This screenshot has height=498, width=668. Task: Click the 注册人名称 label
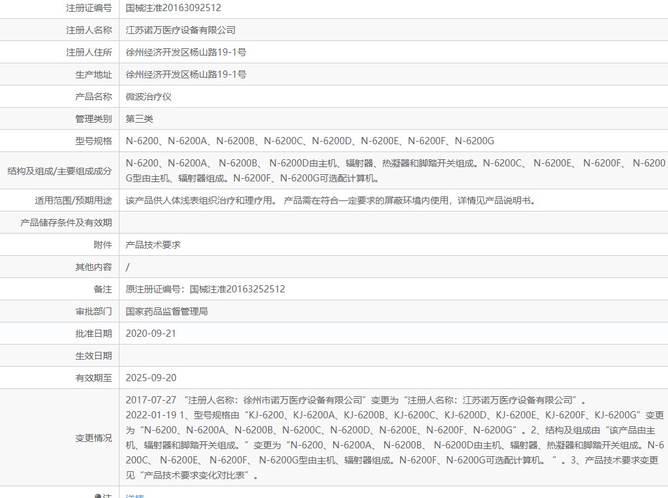[89, 30]
